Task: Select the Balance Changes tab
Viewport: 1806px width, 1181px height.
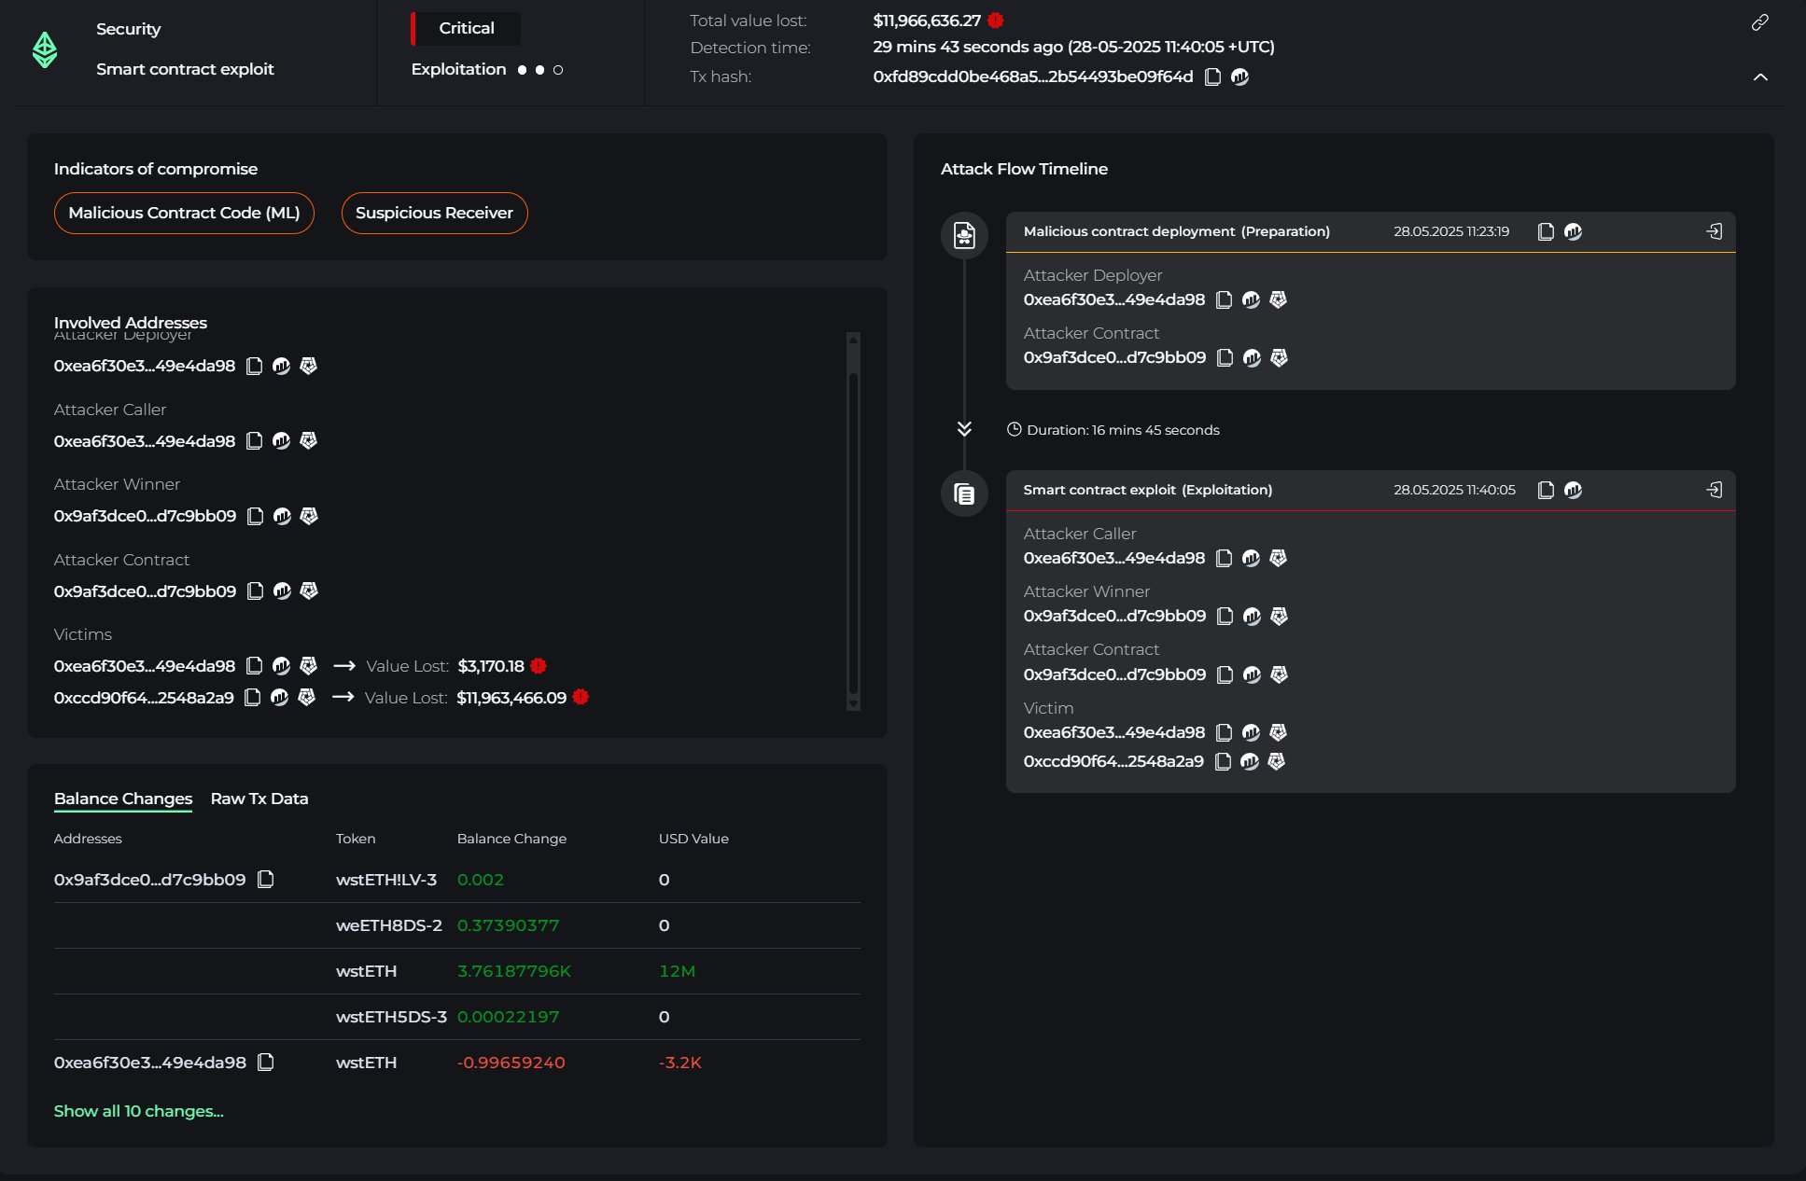Action: coord(123,799)
